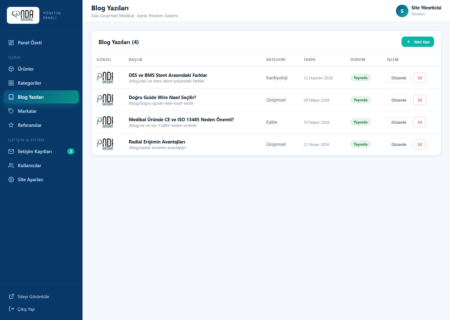Edit the Doğru Guide Wire post
The image size is (450, 320).
coord(399,100)
